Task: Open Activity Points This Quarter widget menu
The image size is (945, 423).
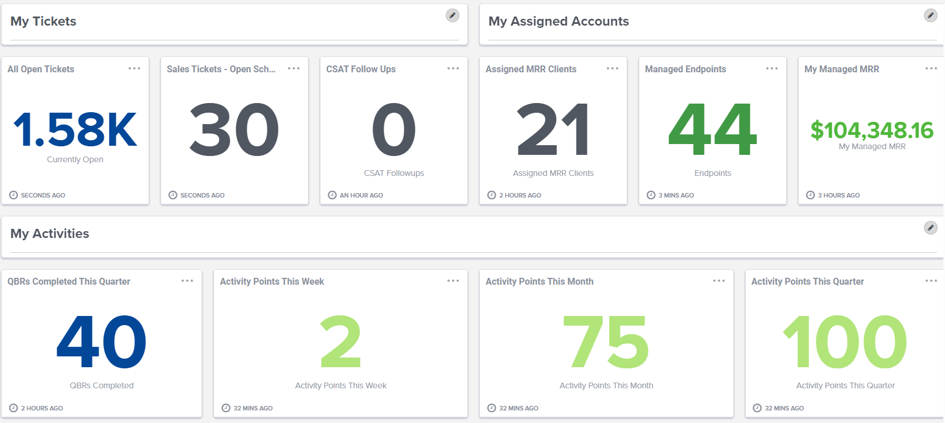Action: [x=931, y=281]
